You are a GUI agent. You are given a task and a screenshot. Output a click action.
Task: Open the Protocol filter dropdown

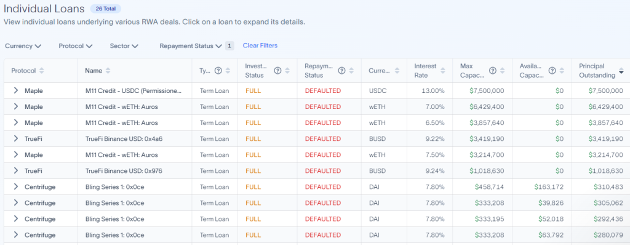pos(76,46)
